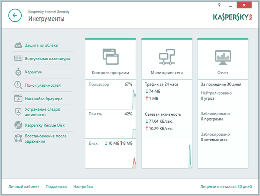The image size is (260, 196).
Task: Open Настройка браузера
Action: click(x=44, y=98)
